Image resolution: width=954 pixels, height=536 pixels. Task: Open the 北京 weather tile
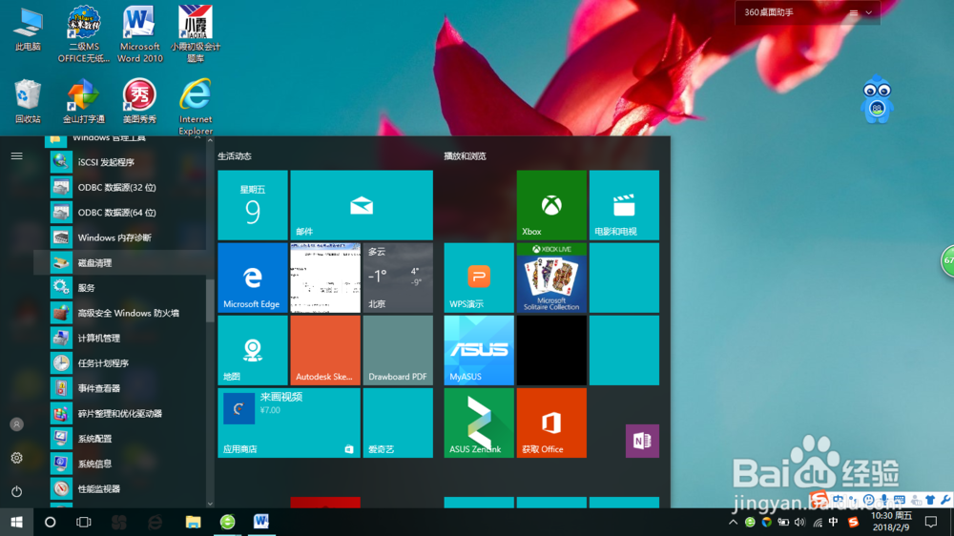tap(398, 278)
